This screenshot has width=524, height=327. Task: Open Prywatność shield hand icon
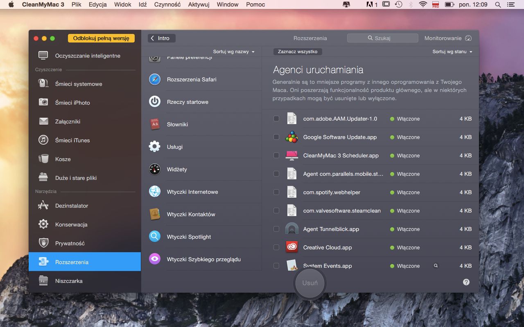click(x=43, y=243)
